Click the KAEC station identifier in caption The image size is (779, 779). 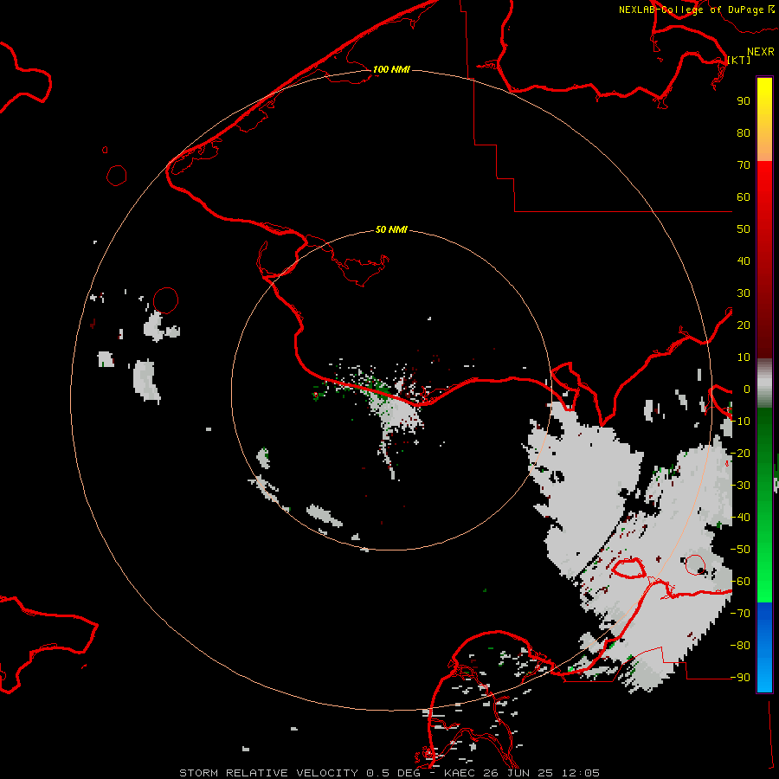462,773
